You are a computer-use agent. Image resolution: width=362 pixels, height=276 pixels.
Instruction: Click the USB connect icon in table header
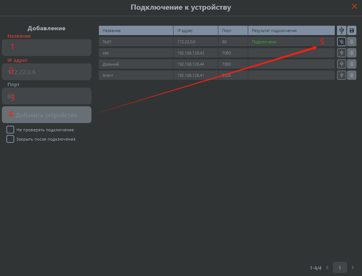pyautogui.click(x=341, y=30)
